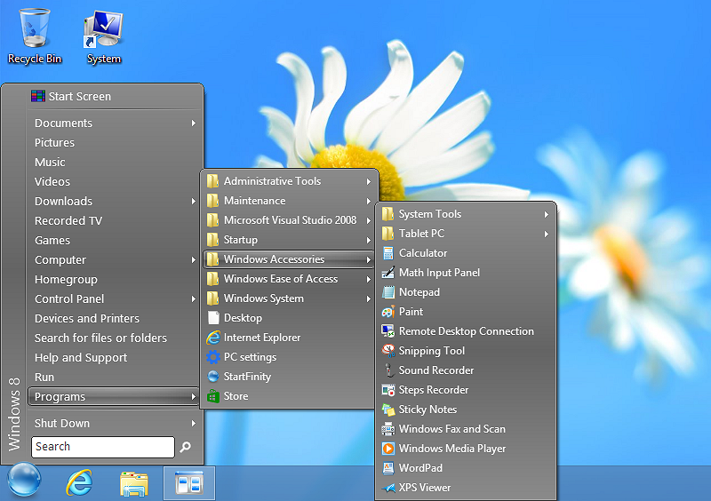Click the Steps Recorder icon
Image resolution: width=711 pixels, height=501 pixels.
click(x=388, y=390)
